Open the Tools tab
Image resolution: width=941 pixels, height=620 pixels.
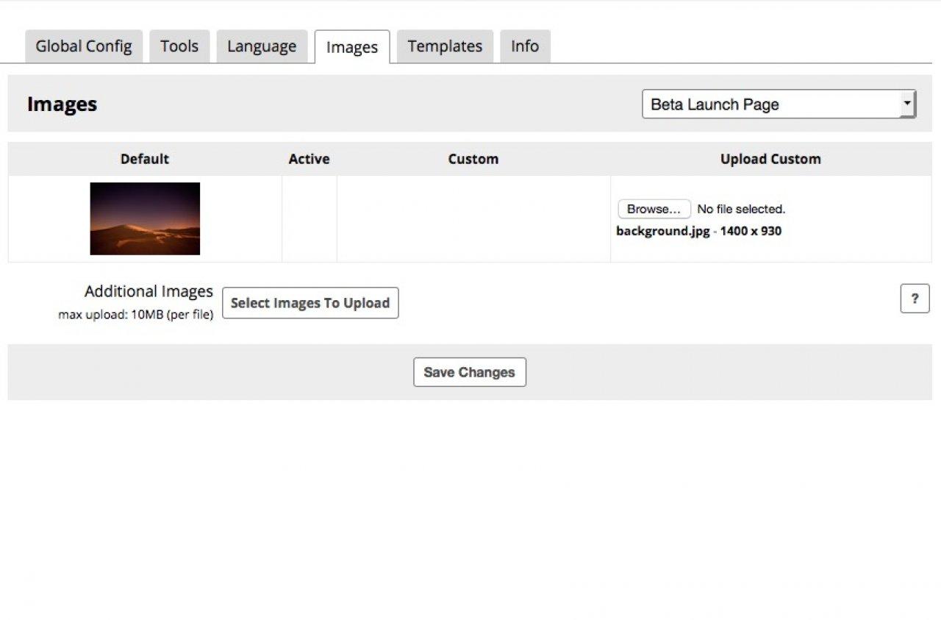[x=179, y=46]
